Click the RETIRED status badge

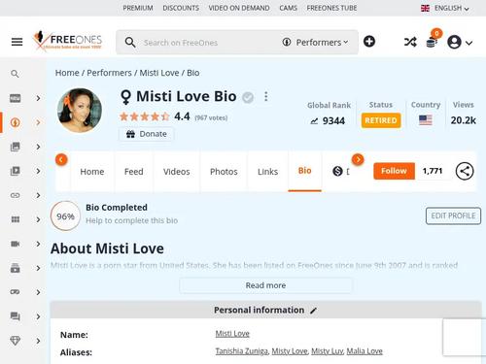381,120
